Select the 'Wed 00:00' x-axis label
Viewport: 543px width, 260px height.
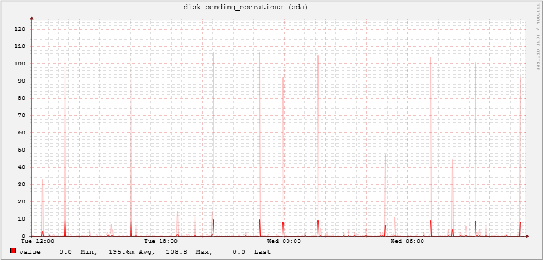click(284, 241)
